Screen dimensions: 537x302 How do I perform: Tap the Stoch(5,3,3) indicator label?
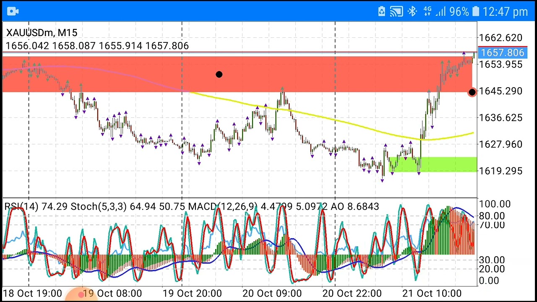pyautogui.click(x=128, y=206)
